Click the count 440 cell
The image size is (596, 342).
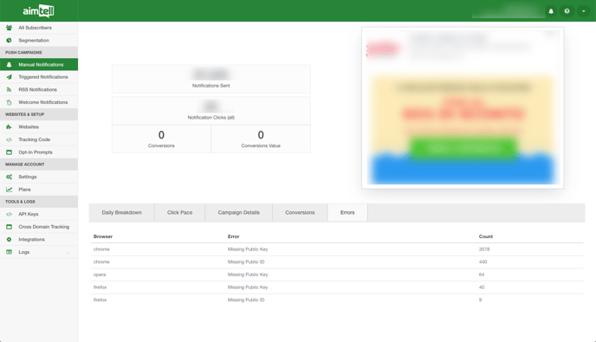coord(483,261)
